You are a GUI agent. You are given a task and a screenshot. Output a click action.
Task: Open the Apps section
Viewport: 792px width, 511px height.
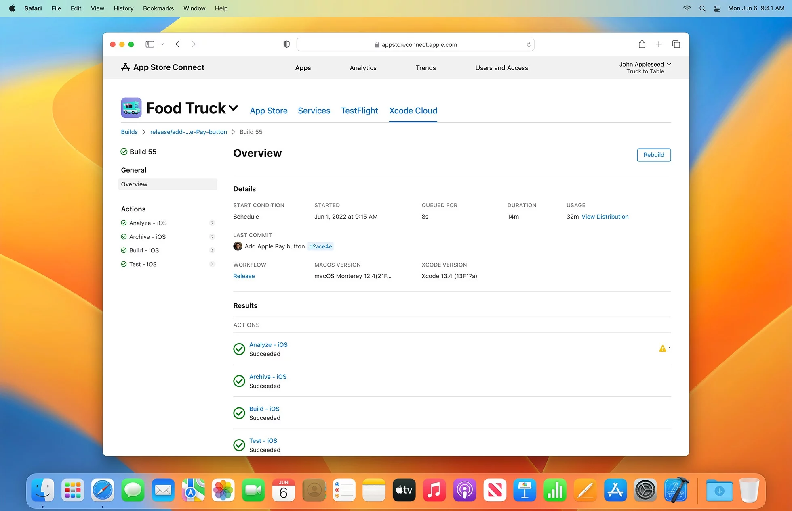303,68
